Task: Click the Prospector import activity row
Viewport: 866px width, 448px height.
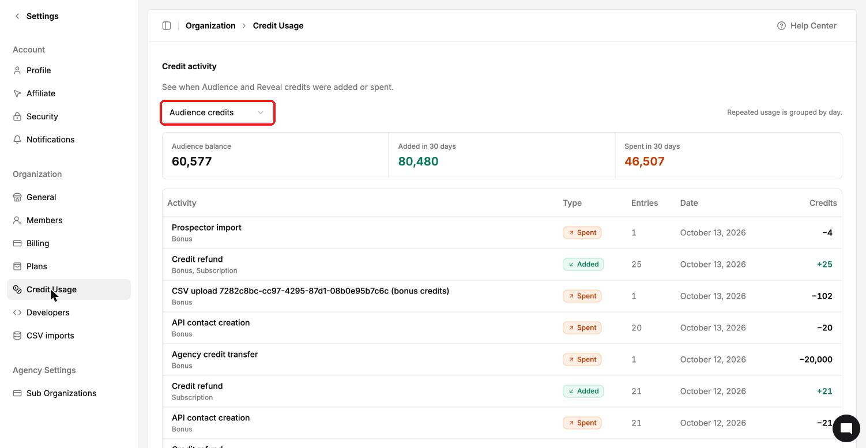Action: click(502, 232)
